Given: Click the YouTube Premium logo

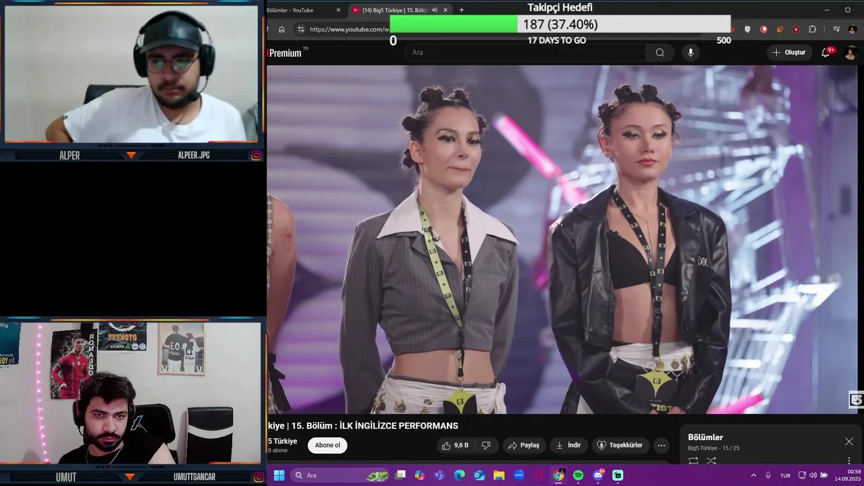Looking at the screenshot, I should pos(285,53).
